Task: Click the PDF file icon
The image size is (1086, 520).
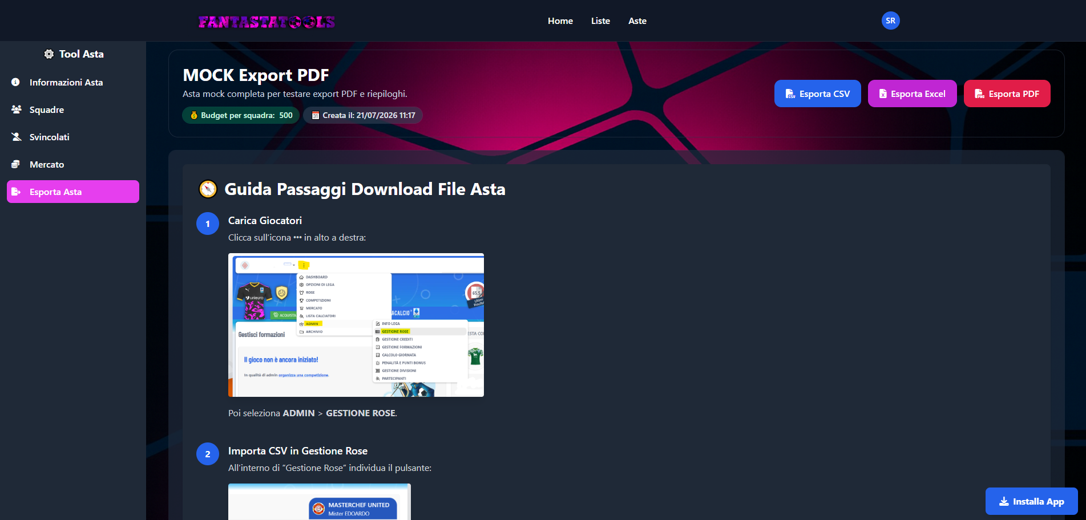Action: (x=979, y=94)
